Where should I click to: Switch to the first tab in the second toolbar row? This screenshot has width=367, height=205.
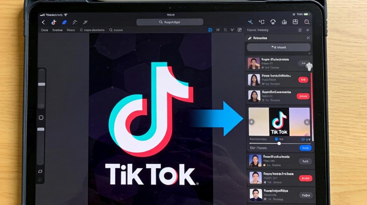[x=45, y=30]
